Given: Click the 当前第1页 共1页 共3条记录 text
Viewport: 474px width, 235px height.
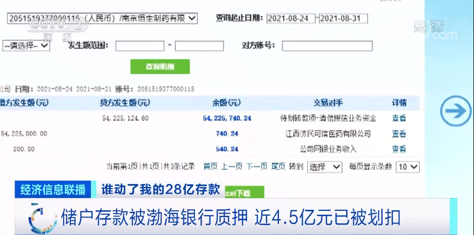Looking at the screenshot, I should click(x=150, y=167).
